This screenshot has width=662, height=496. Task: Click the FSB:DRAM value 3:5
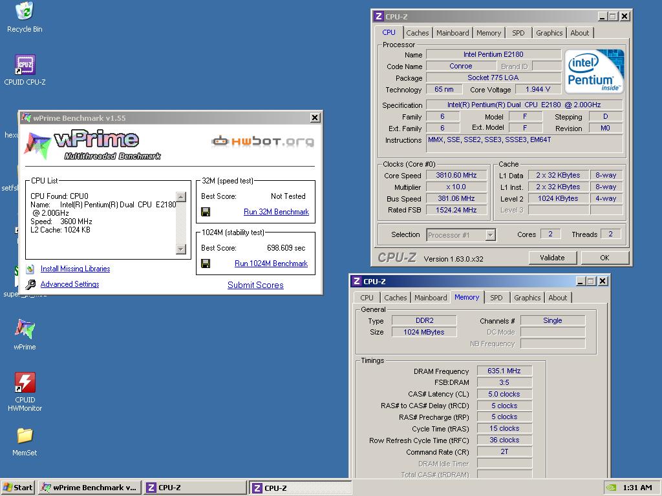[x=504, y=382]
